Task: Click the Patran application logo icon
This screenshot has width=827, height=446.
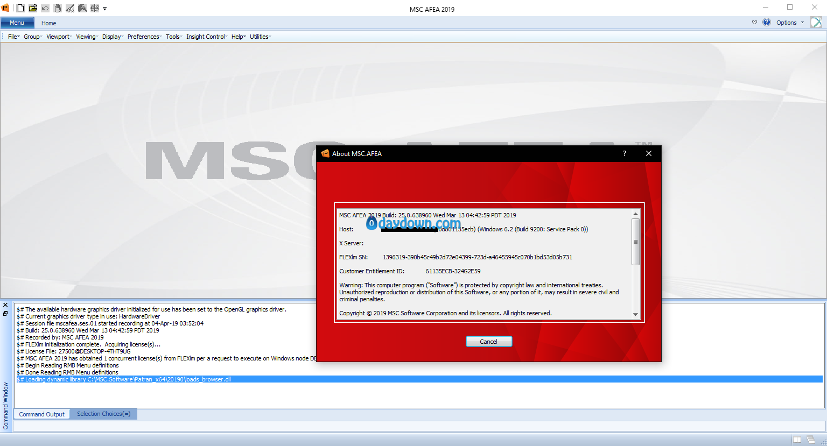Action: tap(5, 8)
